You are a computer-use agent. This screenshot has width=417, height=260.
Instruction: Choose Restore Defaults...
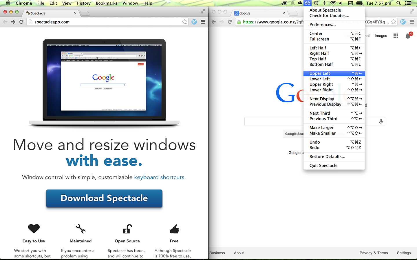click(x=334, y=157)
